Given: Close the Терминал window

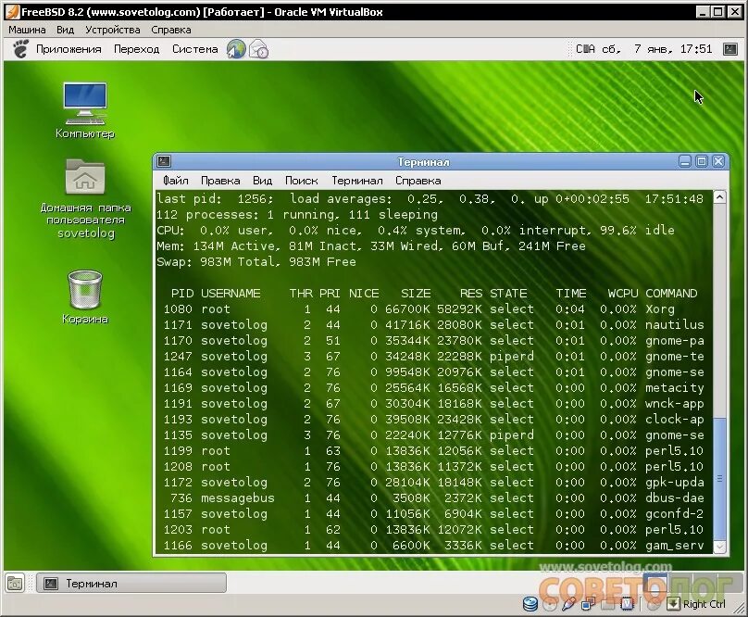Looking at the screenshot, I should pyautogui.click(x=718, y=161).
